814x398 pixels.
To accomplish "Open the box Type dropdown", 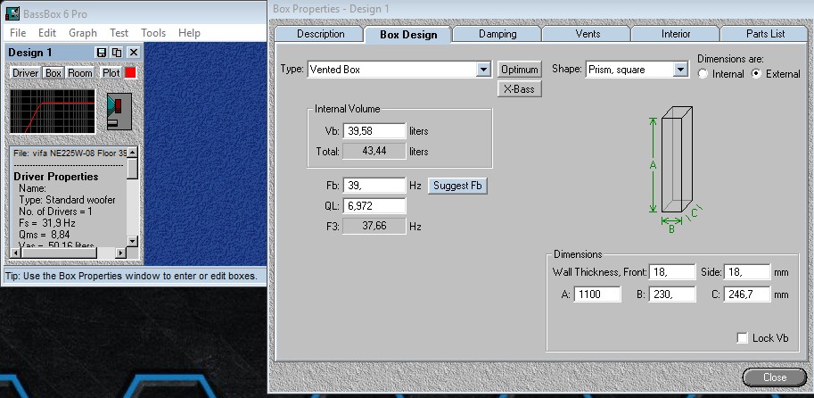I will [483, 70].
